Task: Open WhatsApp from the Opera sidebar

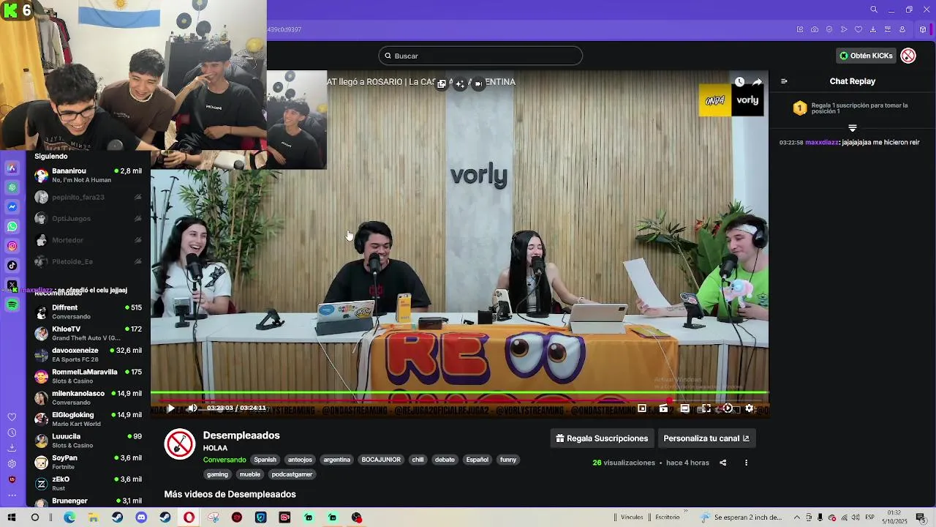Action: click(12, 227)
